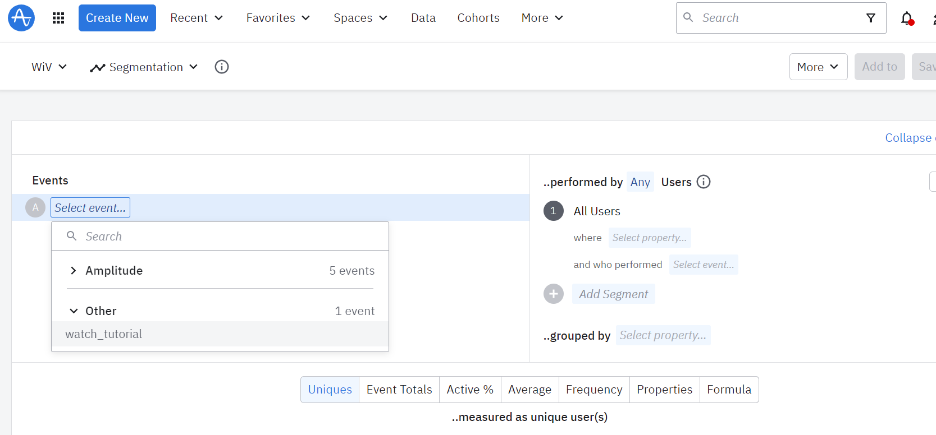Click the Amplitude logo icon
The width and height of the screenshot is (936, 435).
pyautogui.click(x=21, y=18)
